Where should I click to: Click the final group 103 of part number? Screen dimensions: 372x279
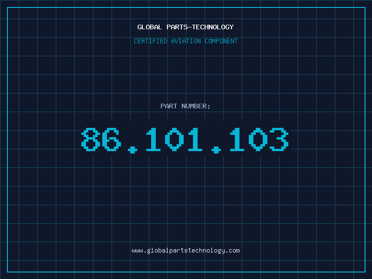(x=259, y=139)
